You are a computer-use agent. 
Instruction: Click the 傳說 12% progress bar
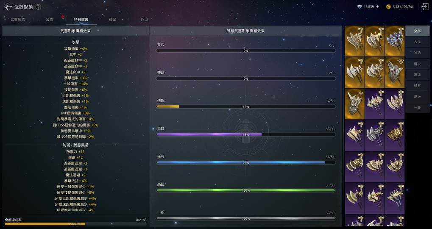coord(246,106)
